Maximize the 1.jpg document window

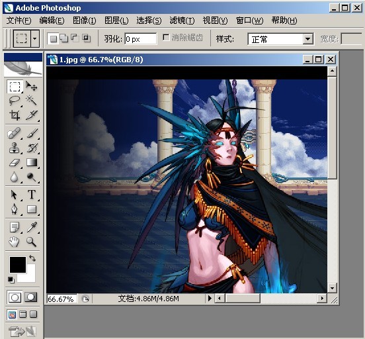[x=319, y=60]
